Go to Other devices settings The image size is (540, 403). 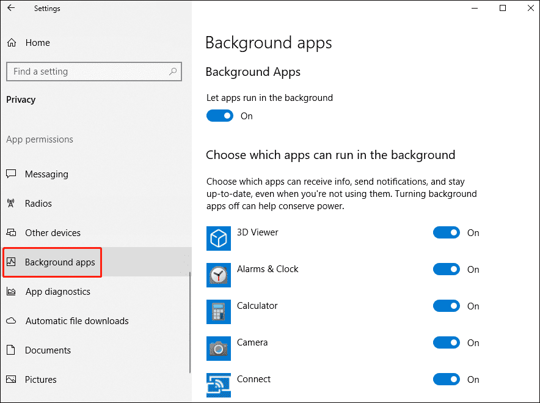(96, 232)
